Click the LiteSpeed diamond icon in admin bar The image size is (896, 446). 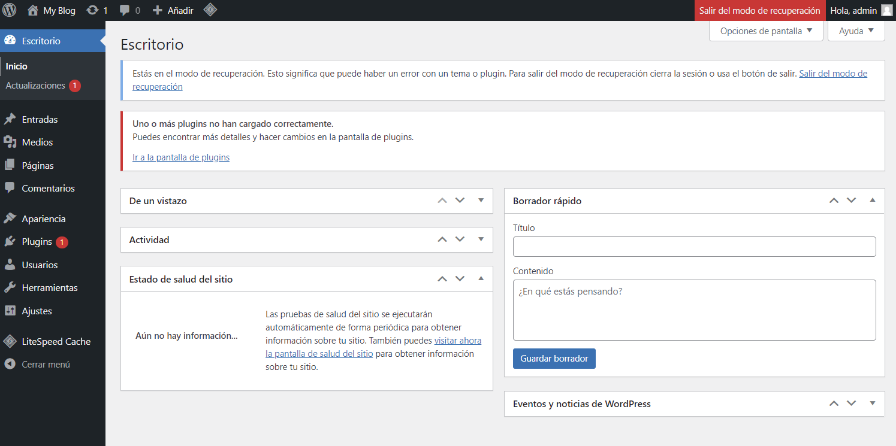tap(210, 10)
